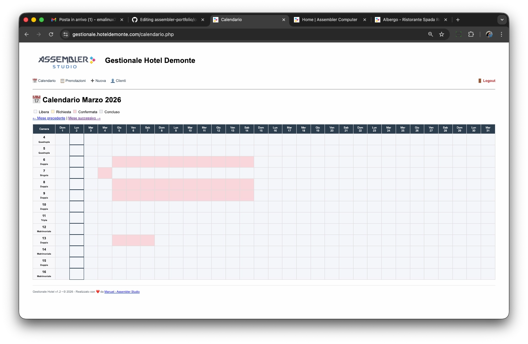Viewport: 528px width, 344px height.
Task: Open site information control in address bar
Action: [x=66, y=34]
